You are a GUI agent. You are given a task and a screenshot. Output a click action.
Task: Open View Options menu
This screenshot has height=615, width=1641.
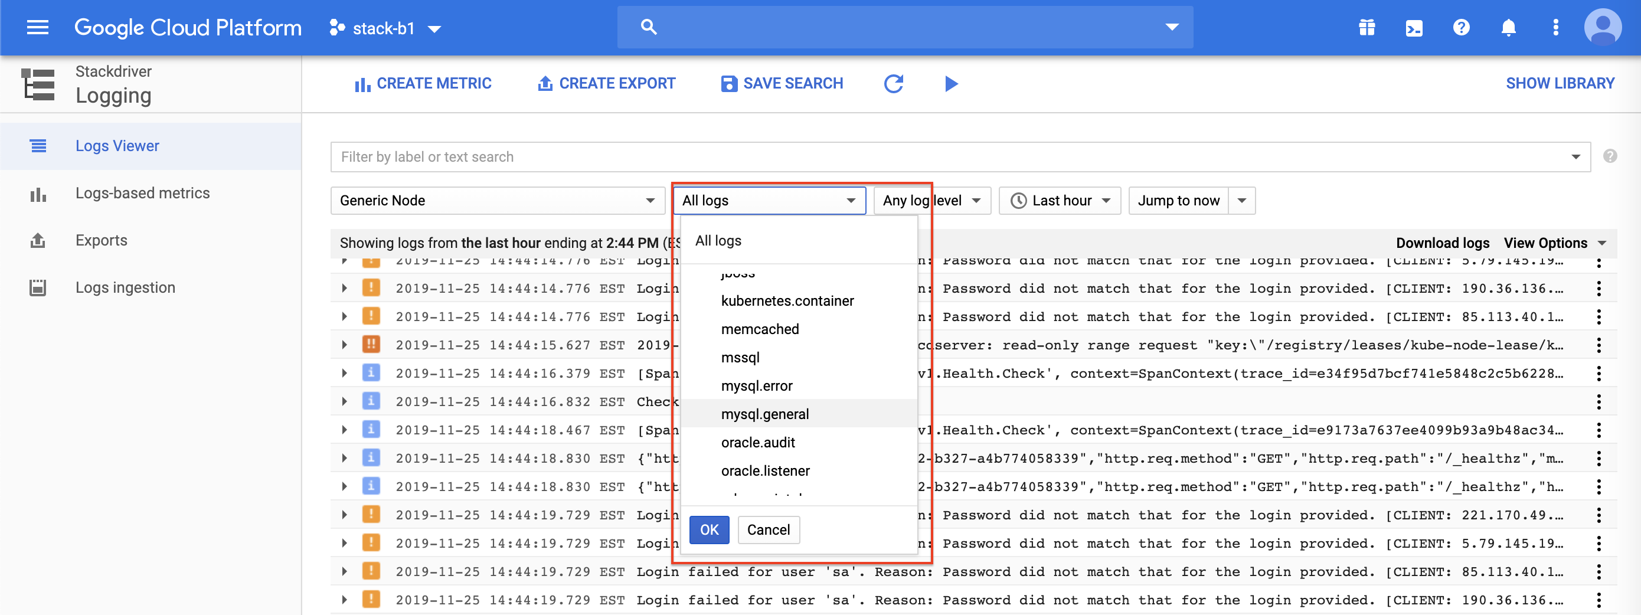coord(1554,243)
